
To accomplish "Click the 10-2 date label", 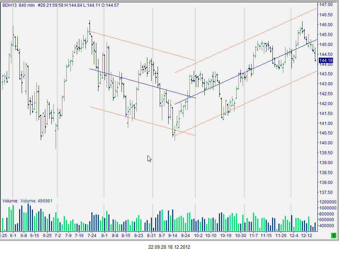I will (x=198, y=236).
